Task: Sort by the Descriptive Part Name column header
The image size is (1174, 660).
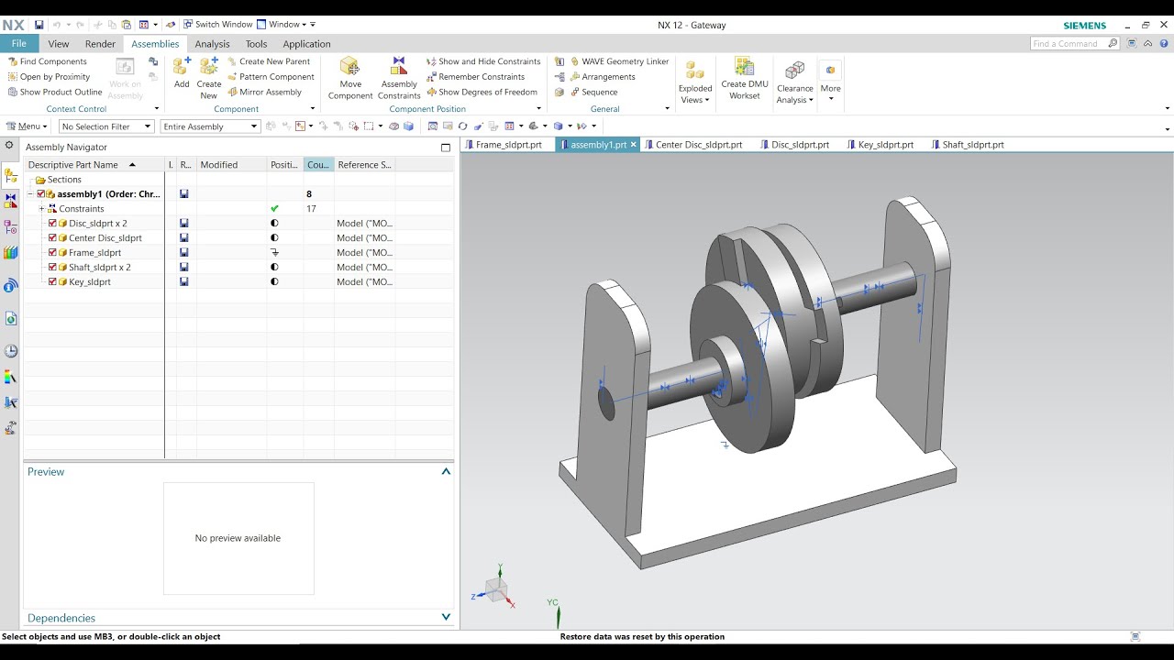Action: click(x=94, y=165)
